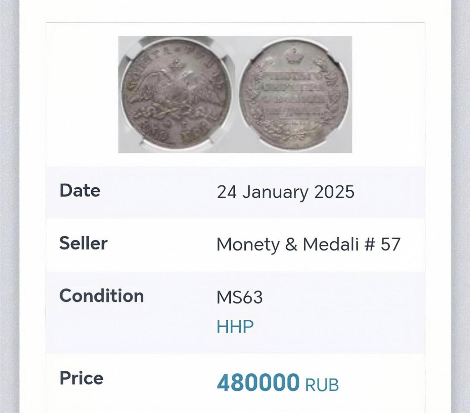The image size is (470, 413).
Task: Click the # 57 auction number
Action: point(382,244)
